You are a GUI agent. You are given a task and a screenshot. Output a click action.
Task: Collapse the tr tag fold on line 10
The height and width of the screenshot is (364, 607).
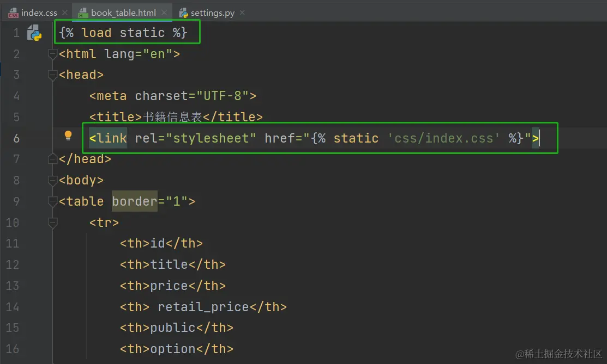click(53, 223)
